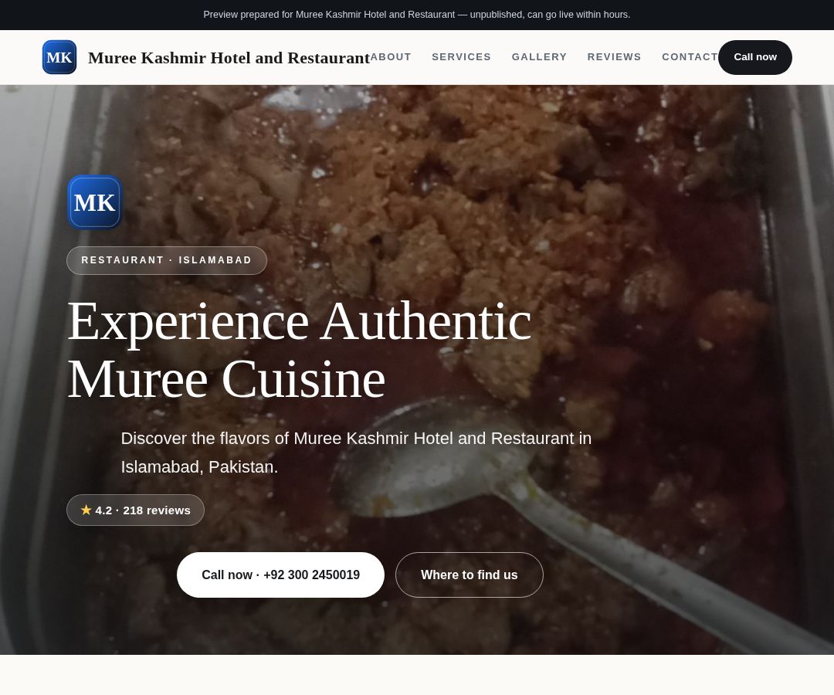Click the RESTAURANT · ISLAMABAD tag
The image size is (834, 695).
(167, 260)
